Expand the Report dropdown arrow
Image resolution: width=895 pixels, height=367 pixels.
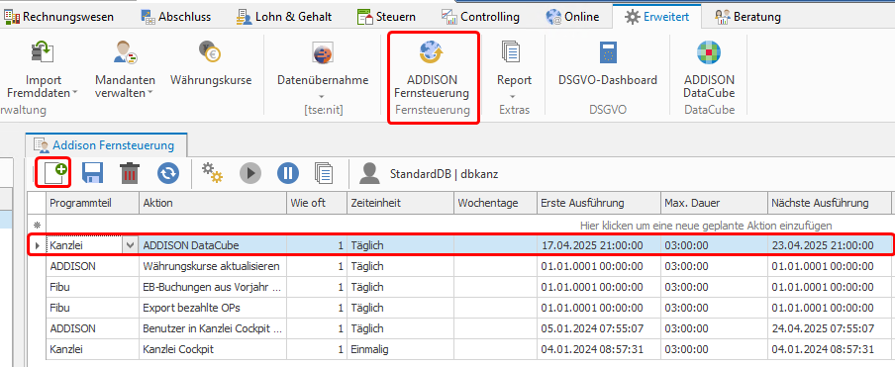(513, 96)
